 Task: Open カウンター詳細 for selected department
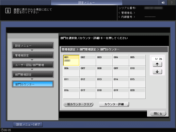tap(114, 104)
